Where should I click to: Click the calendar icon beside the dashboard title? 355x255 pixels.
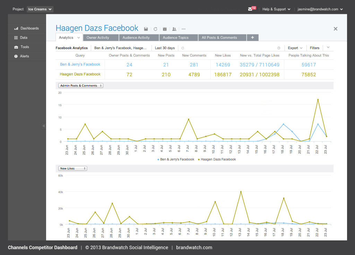[165, 29]
